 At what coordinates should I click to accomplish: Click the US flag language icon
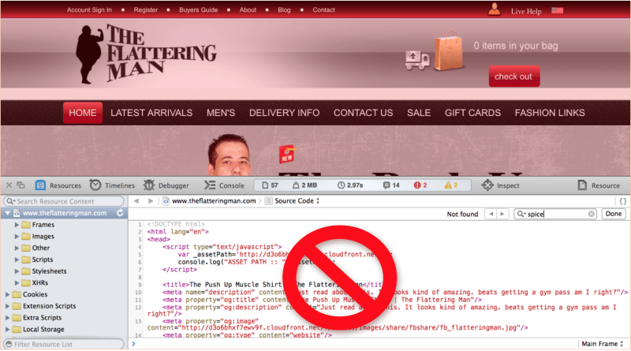(x=558, y=11)
